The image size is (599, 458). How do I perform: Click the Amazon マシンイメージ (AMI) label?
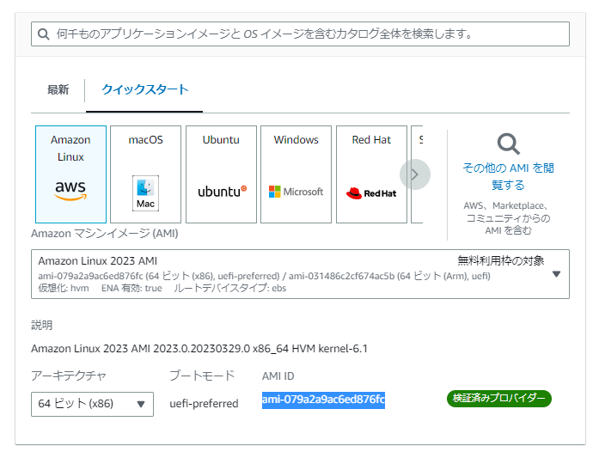pyautogui.click(x=105, y=233)
